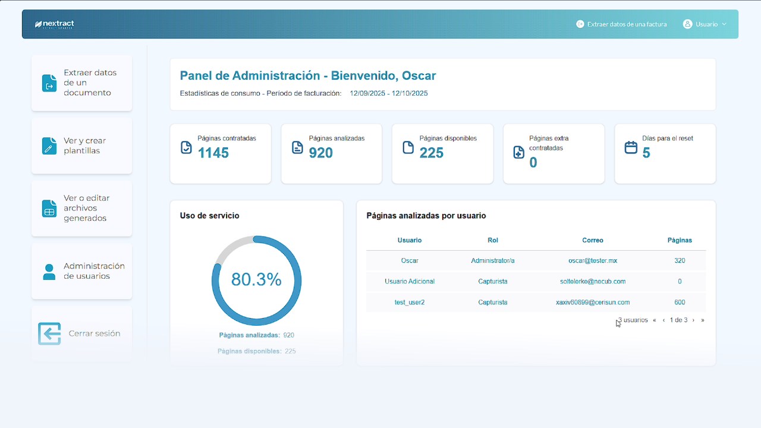The image size is (761, 428).
Task: Open Ver o editar archivos generados
Action: [81, 208]
